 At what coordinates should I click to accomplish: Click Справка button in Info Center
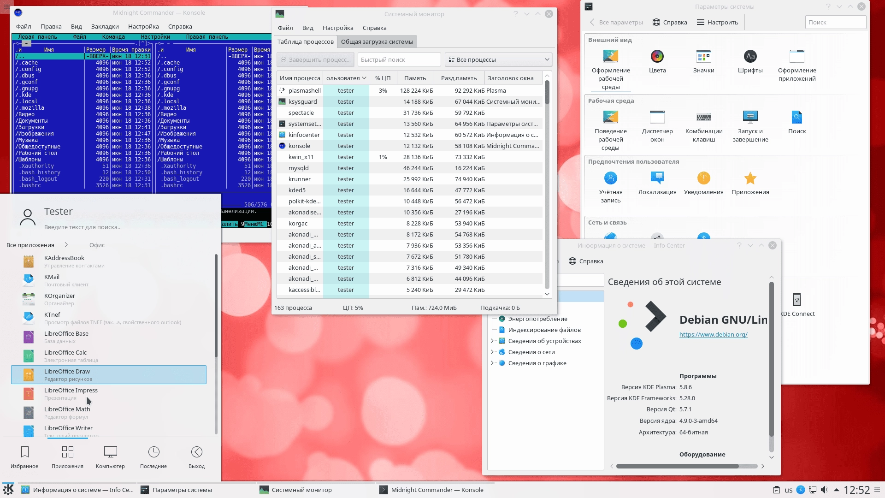pyautogui.click(x=586, y=261)
